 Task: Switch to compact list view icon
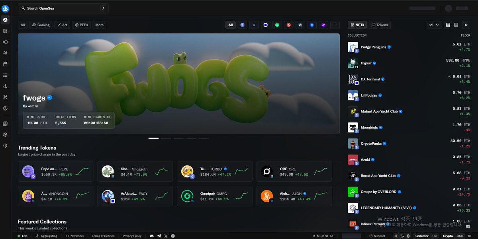pos(456,25)
